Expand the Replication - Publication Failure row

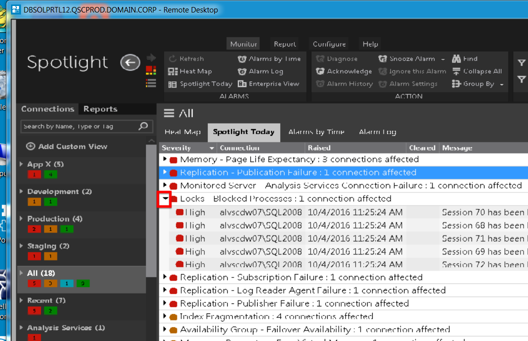point(165,172)
